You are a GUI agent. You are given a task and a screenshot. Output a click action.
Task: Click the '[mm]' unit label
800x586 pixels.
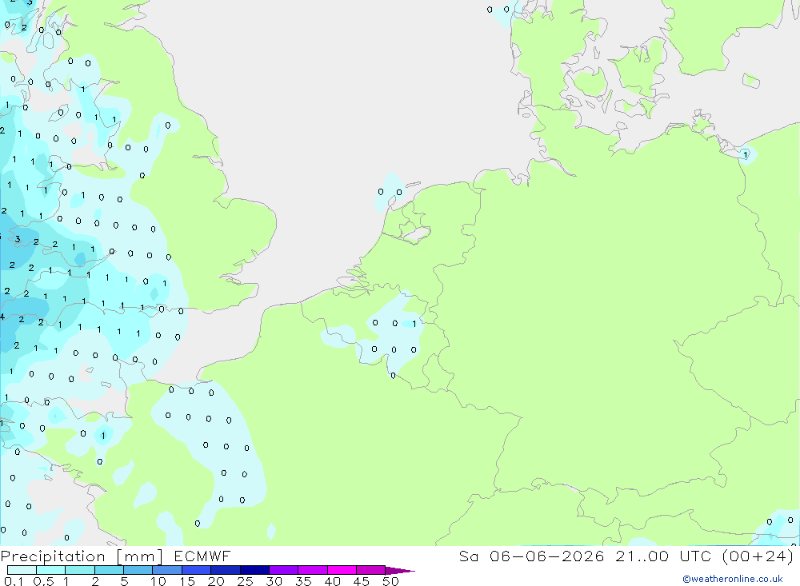tap(139, 556)
